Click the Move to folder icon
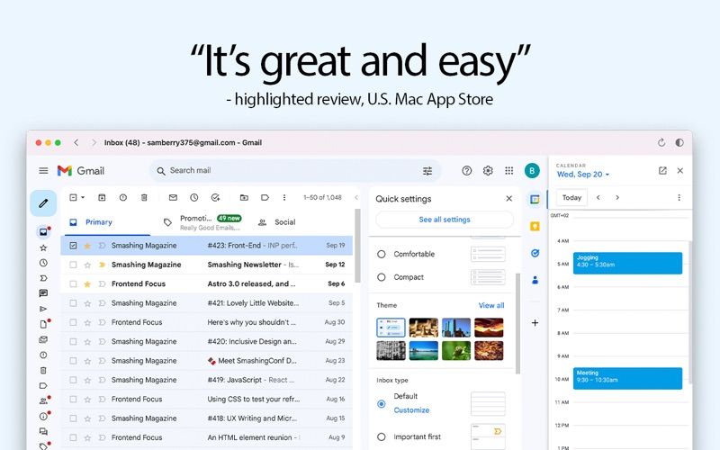Viewport: 720px width, 450px height. point(244,197)
